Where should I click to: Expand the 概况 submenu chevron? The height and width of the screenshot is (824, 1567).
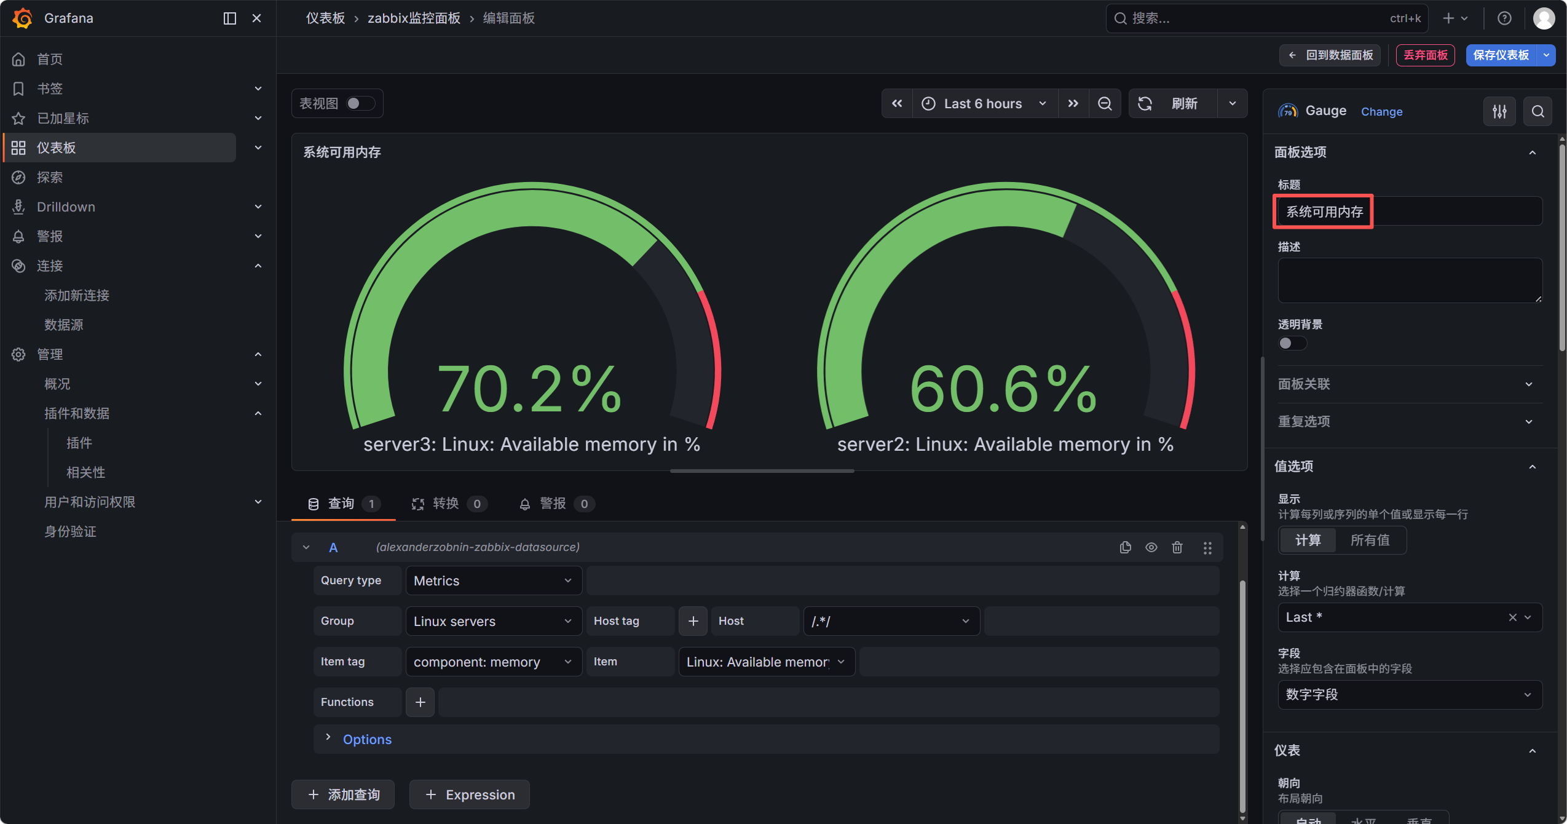coord(258,384)
